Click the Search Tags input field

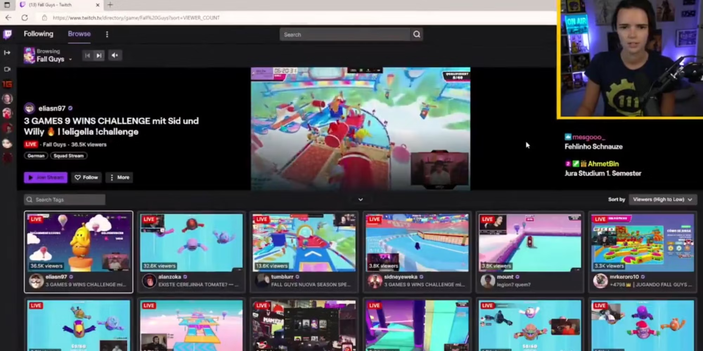tap(65, 200)
